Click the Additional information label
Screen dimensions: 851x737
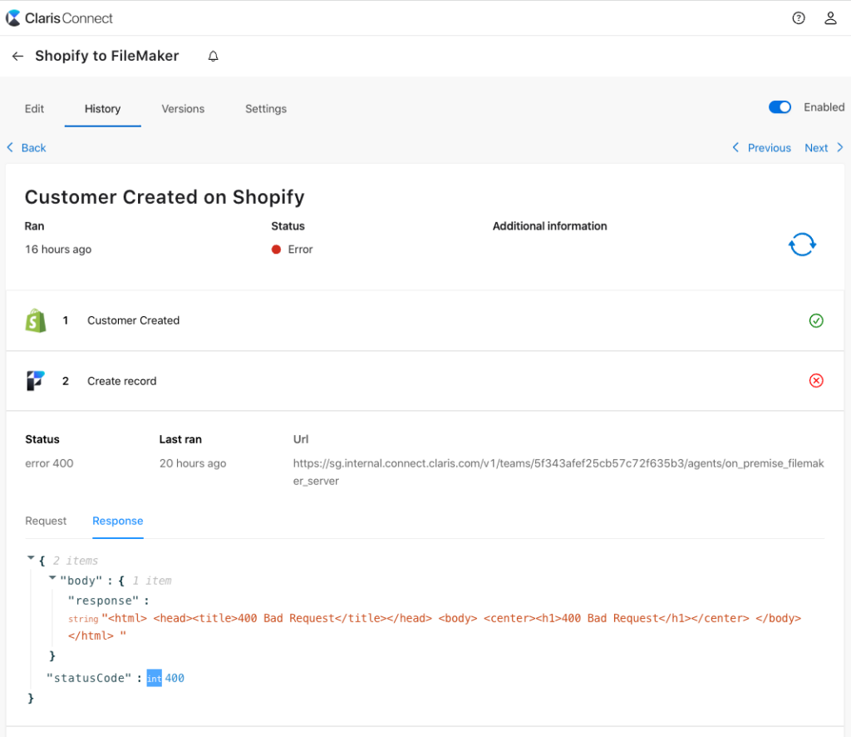(550, 226)
